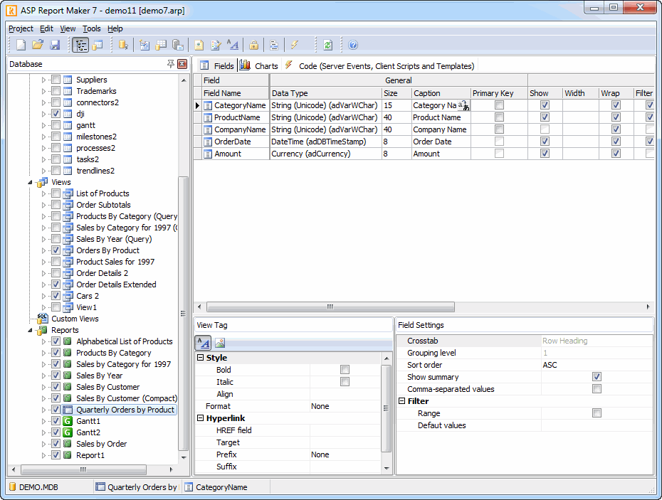Click the Save Project disk icon
This screenshot has height=500, width=662.
(54, 45)
